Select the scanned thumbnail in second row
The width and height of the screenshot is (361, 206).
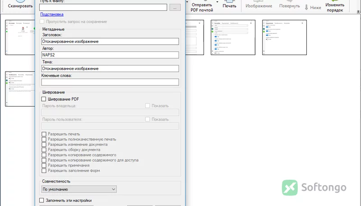[20, 89]
